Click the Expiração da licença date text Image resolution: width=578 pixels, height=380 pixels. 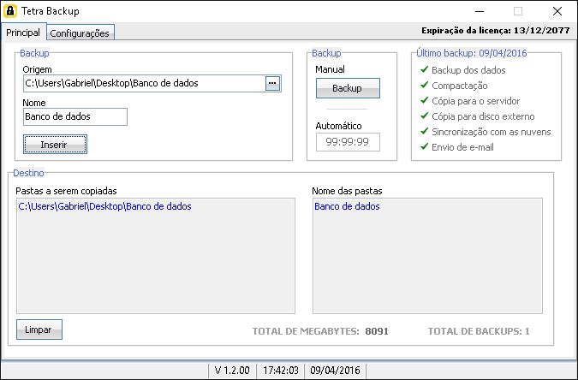[x=496, y=31]
